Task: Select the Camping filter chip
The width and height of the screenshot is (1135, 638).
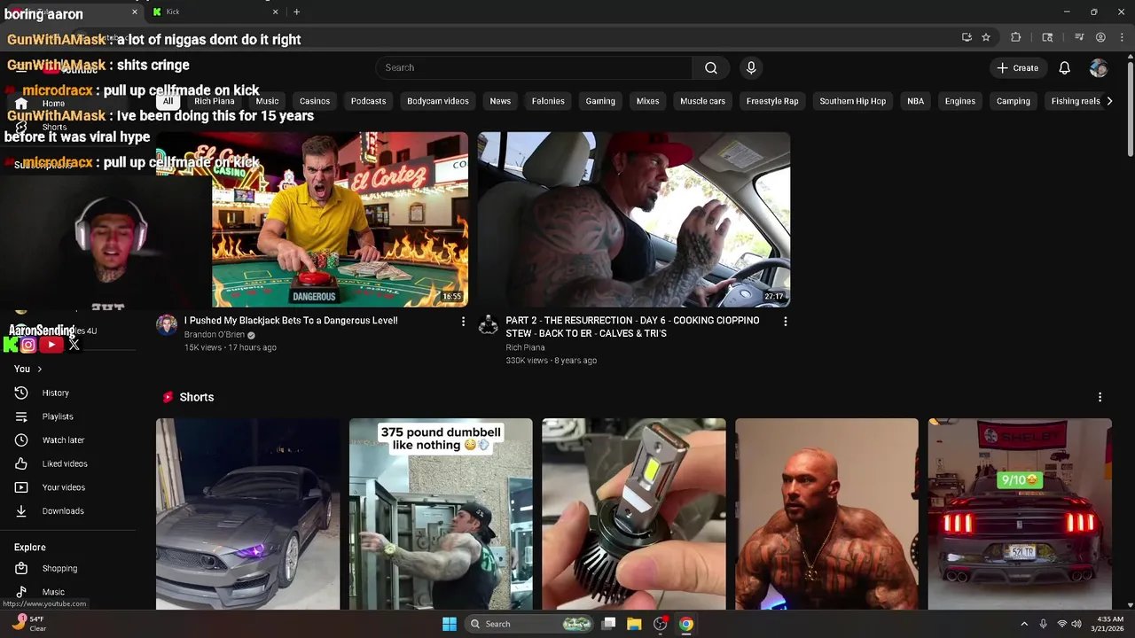Action: click(1013, 101)
